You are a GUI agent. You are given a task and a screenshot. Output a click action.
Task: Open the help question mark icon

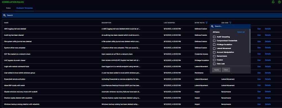pos(279,2)
